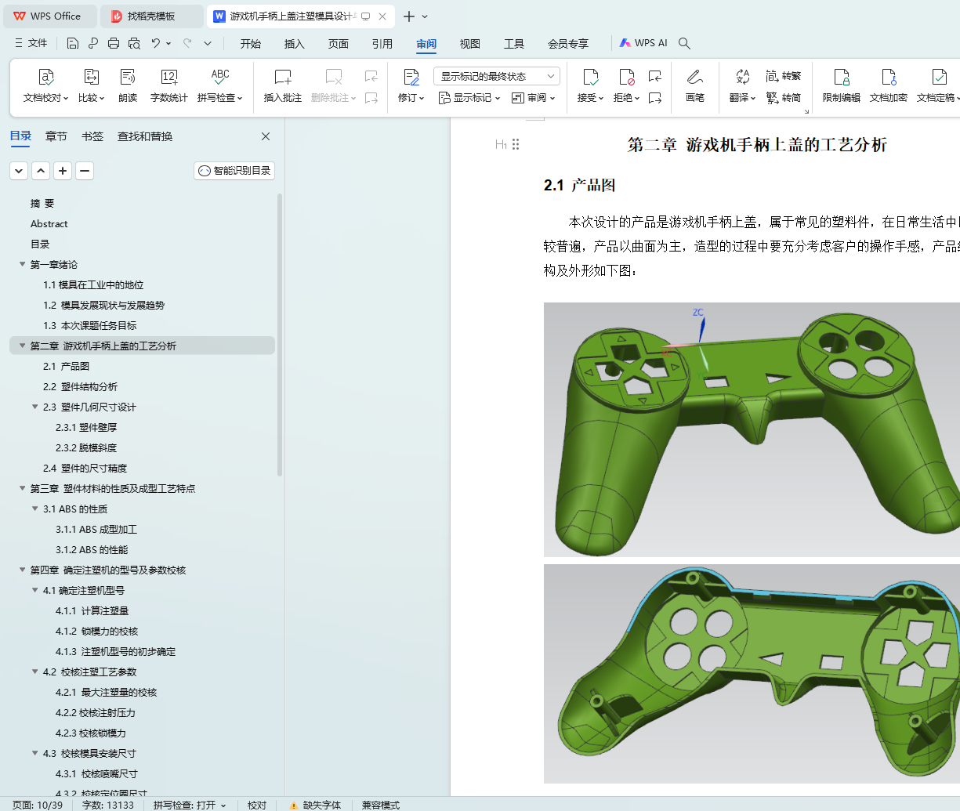Click the 字数: 13133 status bar entry
Image resolution: width=960 pixels, height=811 pixels.
pos(108,805)
